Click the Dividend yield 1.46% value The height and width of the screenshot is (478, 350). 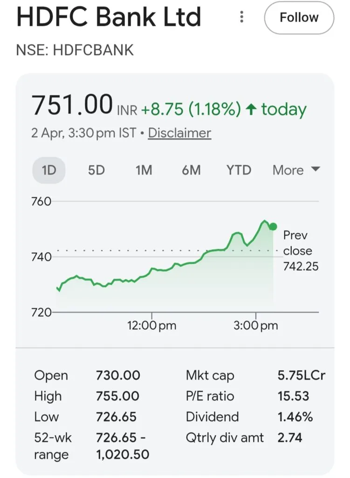[x=295, y=417]
